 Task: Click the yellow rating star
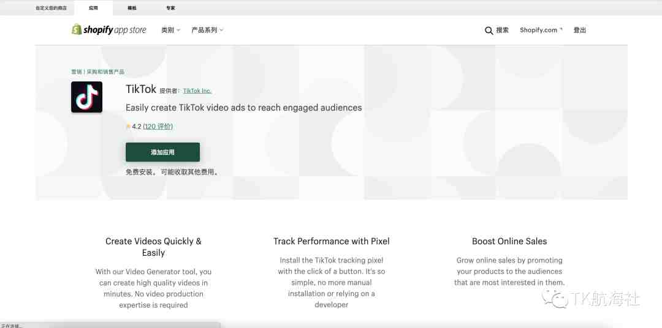128,126
